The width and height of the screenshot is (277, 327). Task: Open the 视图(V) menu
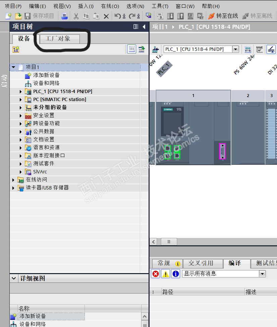coord(62,6)
